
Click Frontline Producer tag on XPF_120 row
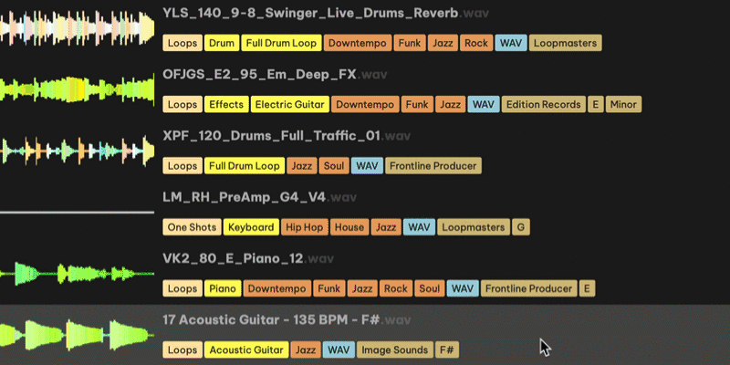tap(433, 166)
